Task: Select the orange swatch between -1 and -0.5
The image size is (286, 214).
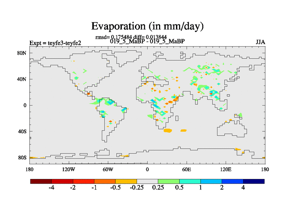Action: 105,181
